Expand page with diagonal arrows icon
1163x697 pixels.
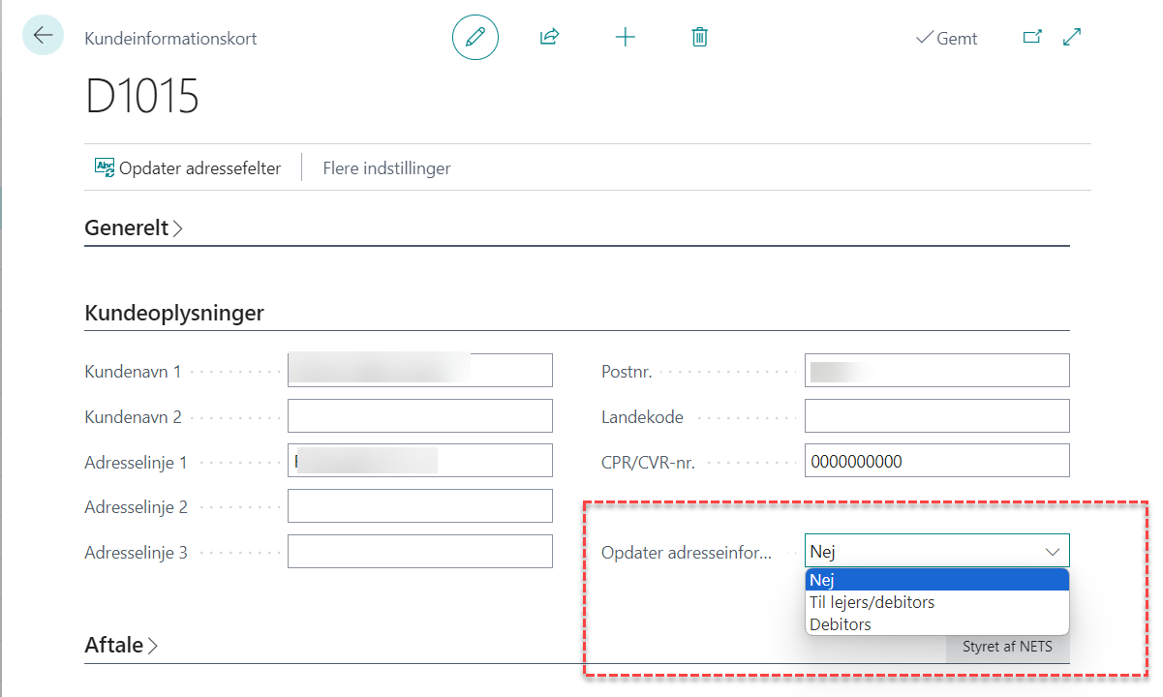pos(1072,38)
